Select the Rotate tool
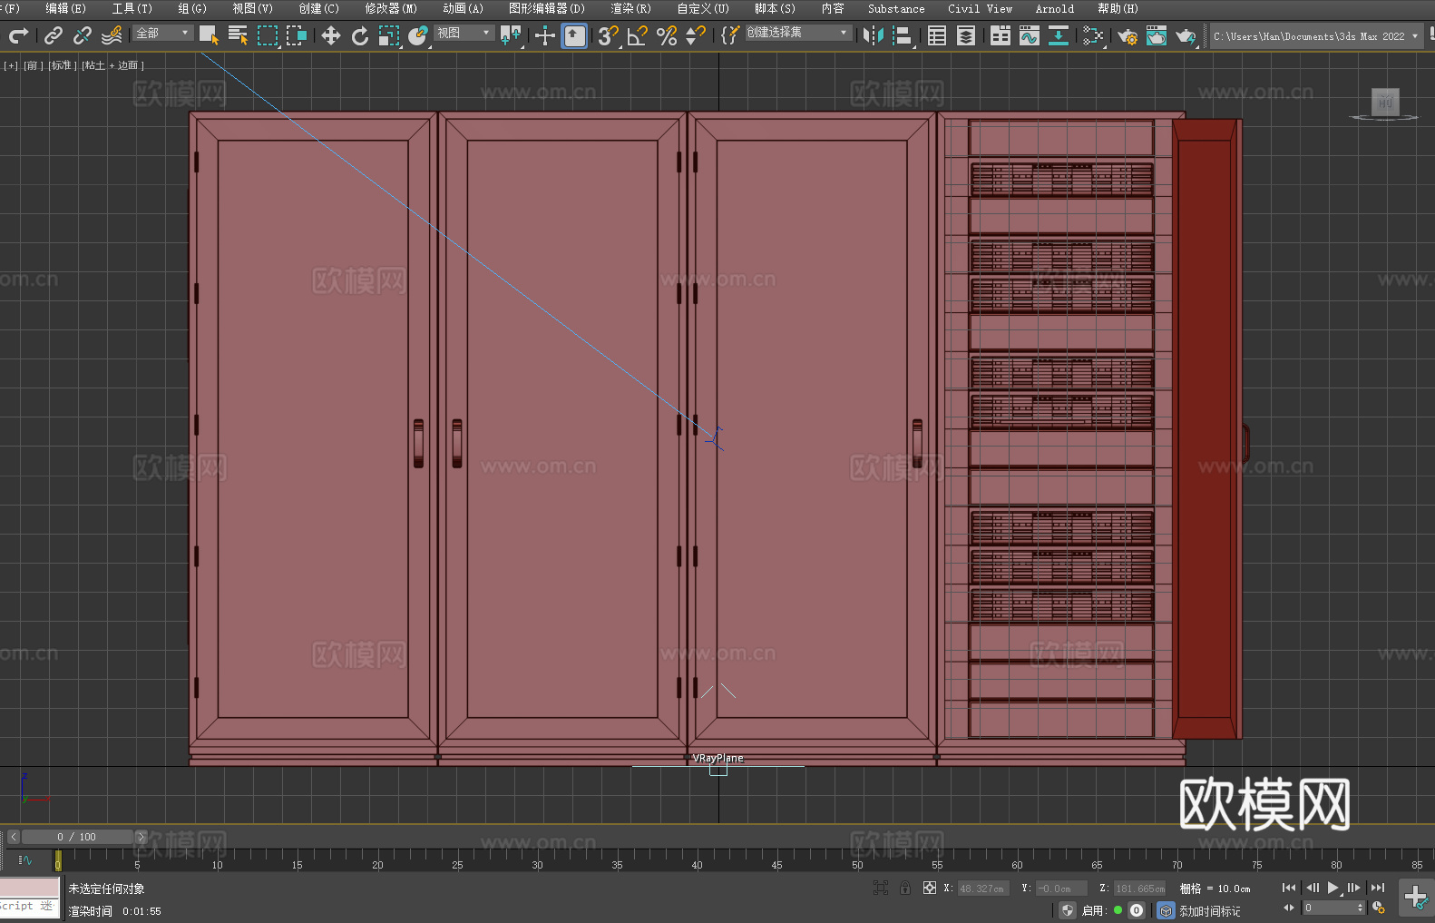This screenshot has width=1435, height=923. point(360,35)
